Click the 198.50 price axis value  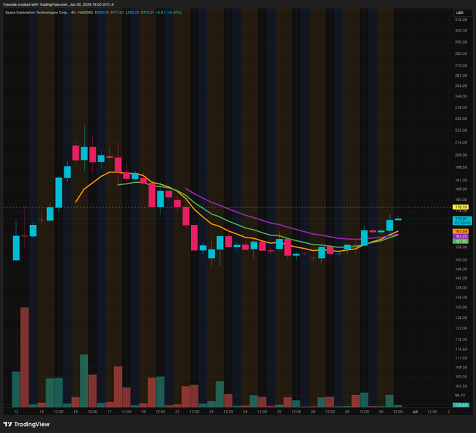461,167
